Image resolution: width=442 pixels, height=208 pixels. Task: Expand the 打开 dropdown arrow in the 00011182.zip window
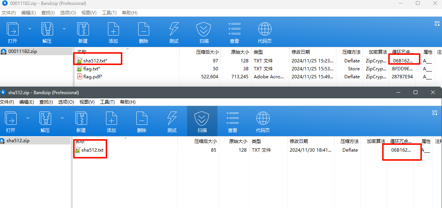pyautogui.click(x=30, y=29)
